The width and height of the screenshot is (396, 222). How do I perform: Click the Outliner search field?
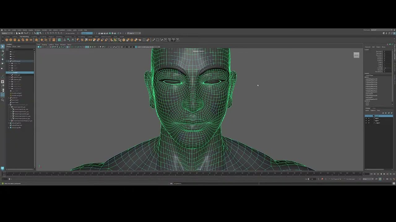pyautogui.click(x=21, y=49)
